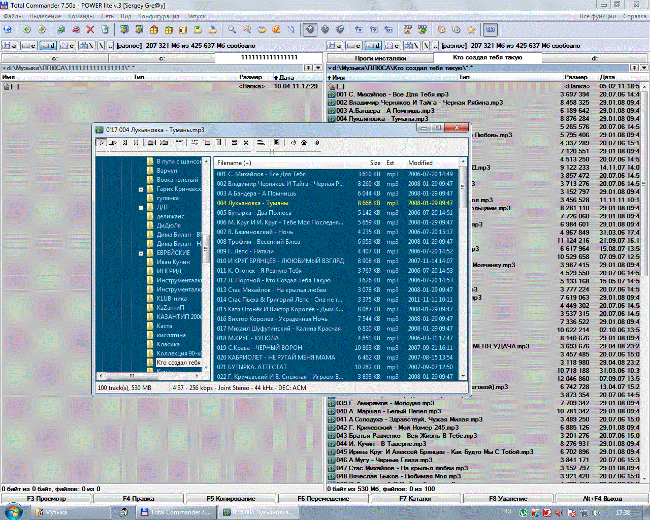Open the Windows Start button

[13, 512]
